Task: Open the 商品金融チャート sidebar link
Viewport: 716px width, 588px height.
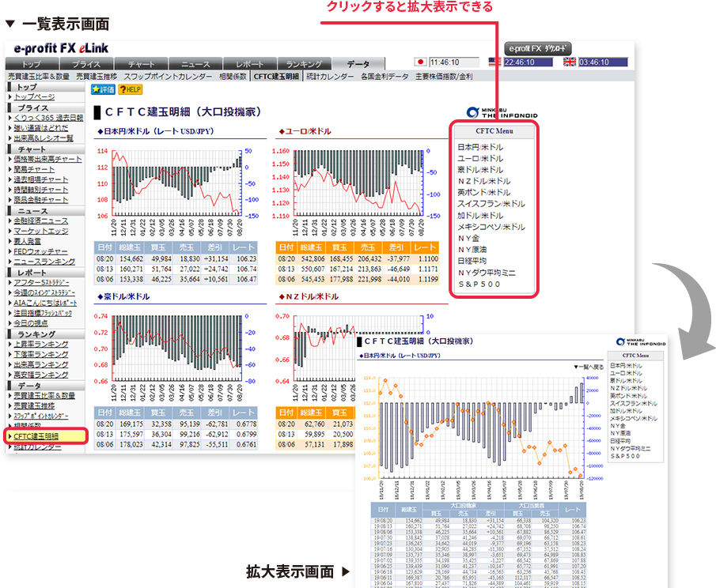Action: [x=41, y=199]
